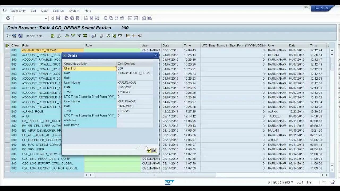Image resolution: width=340 pixels, height=191 pixels.
Task: Click the green Enter checkmark in standard toolbar
Action: tap(8, 18)
